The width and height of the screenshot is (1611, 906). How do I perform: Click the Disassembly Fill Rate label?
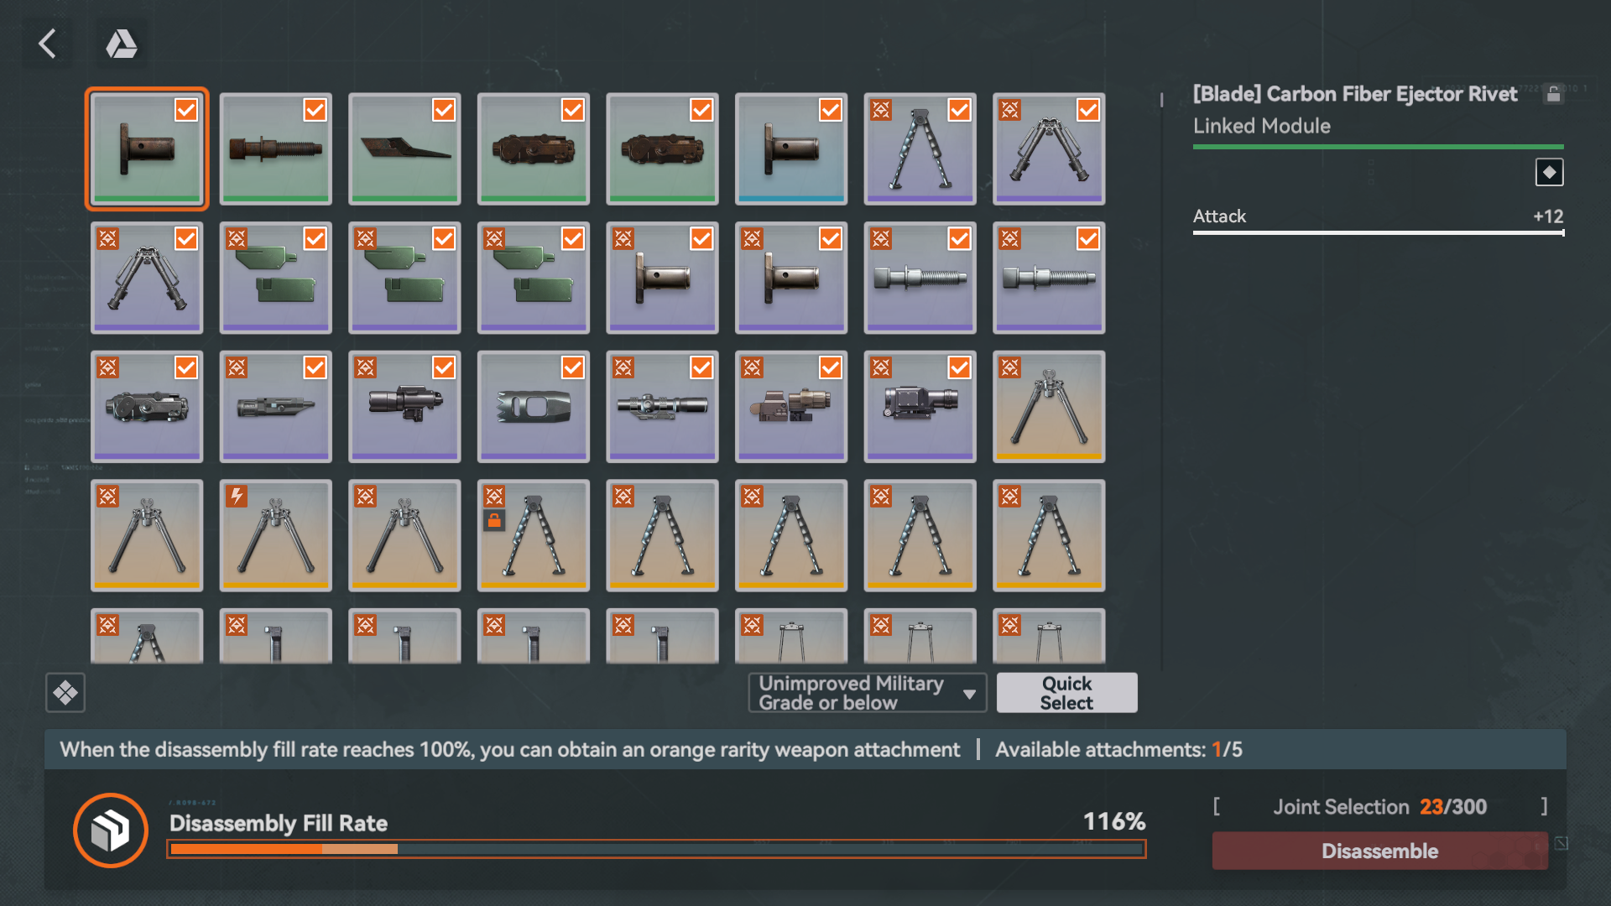coord(279,823)
